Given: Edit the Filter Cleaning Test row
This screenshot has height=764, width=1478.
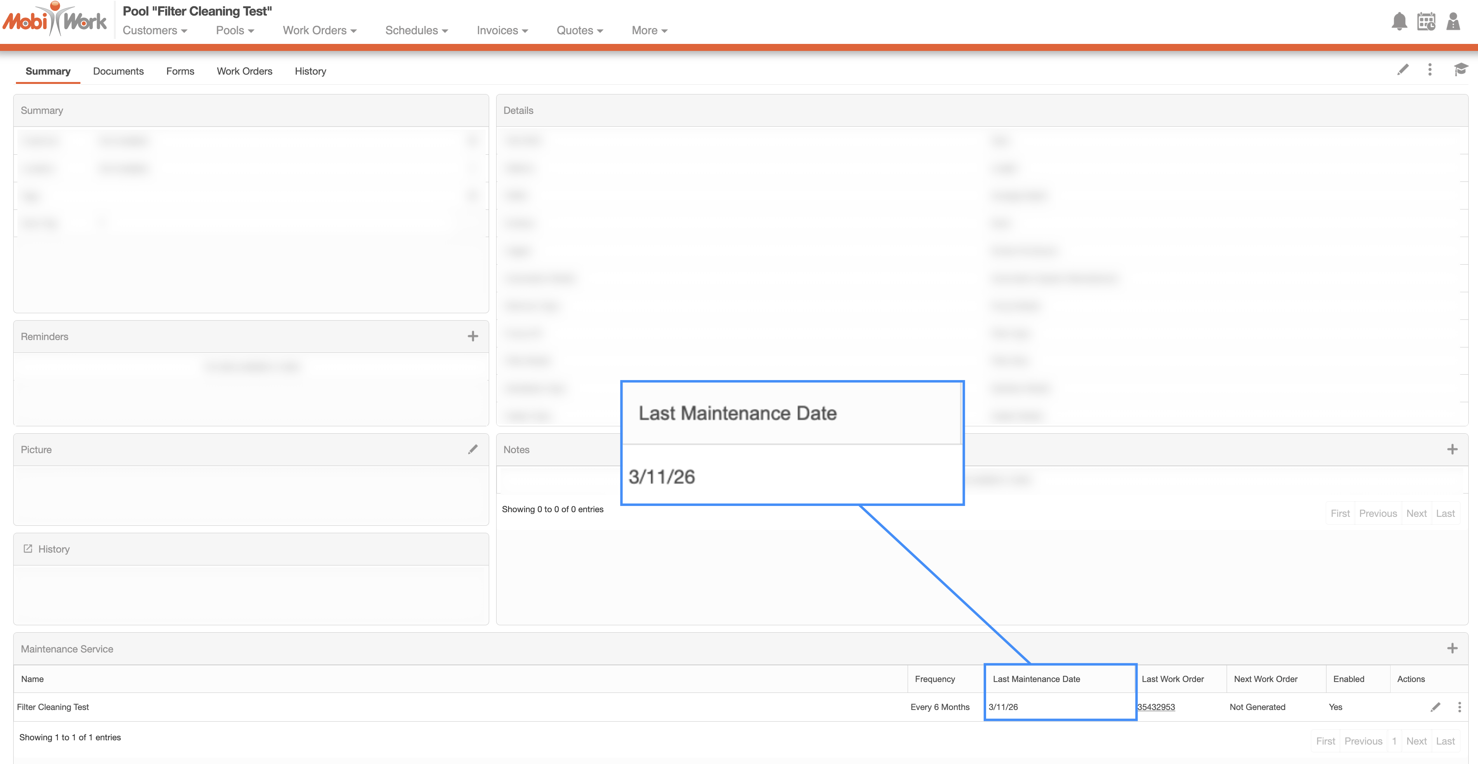Looking at the screenshot, I should [x=1435, y=707].
